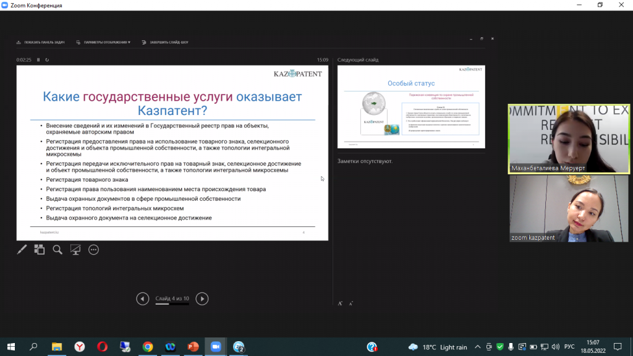Click the magnifier zoom into slide icon
633x356 pixels.
(57, 250)
